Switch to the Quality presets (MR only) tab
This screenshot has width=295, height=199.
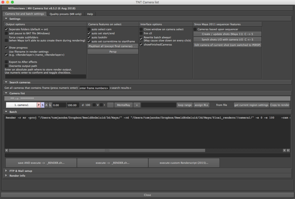click(x=65, y=14)
